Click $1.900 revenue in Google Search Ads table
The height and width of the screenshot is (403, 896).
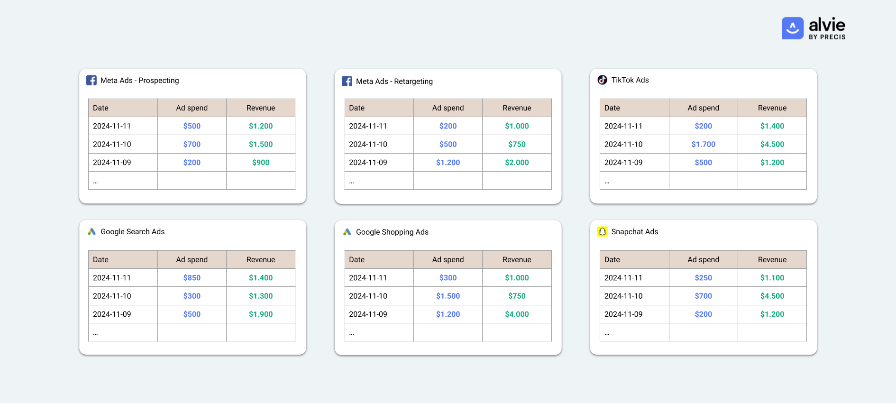click(x=261, y=314)
